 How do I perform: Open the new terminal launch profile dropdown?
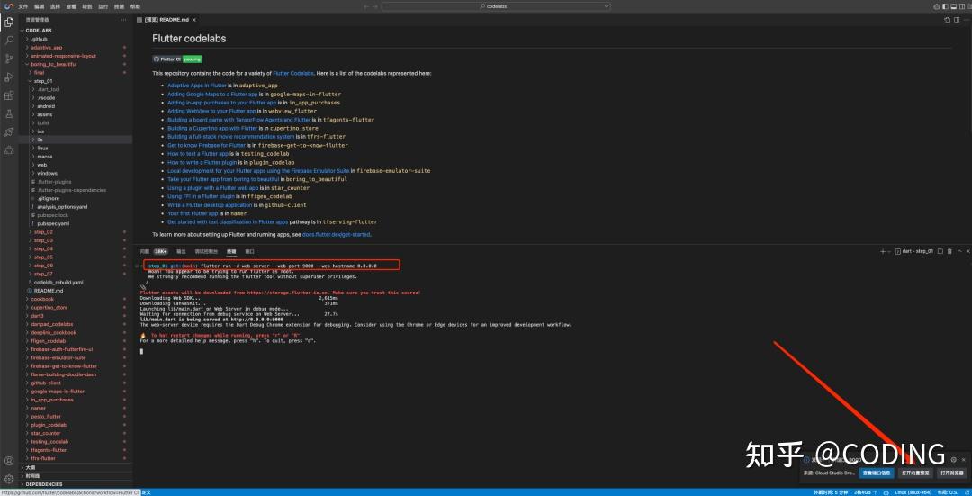click(x=889, y=252)
